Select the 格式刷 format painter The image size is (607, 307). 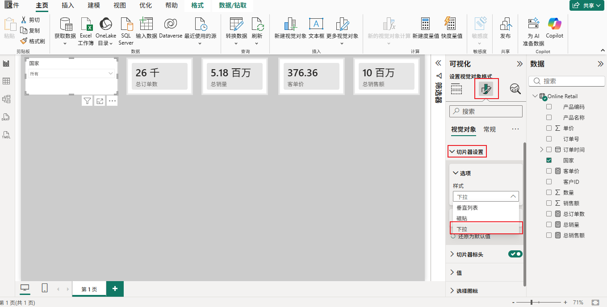click(33, 41)
